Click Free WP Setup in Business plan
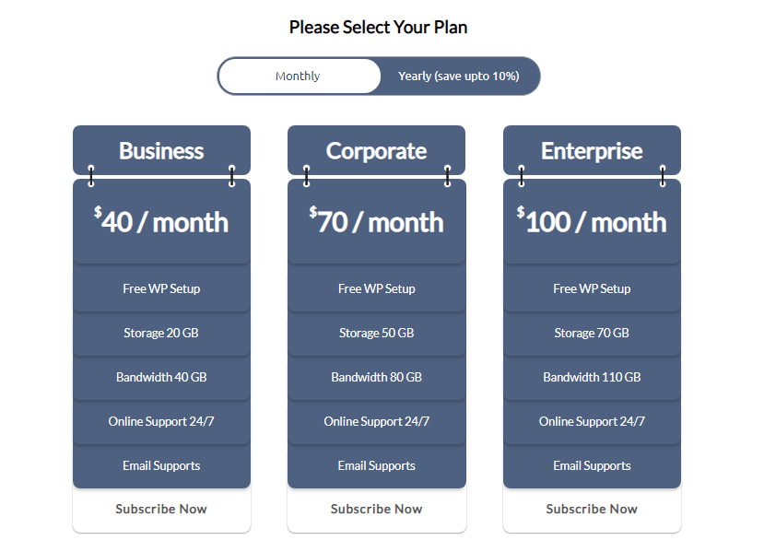 (161, 289)
